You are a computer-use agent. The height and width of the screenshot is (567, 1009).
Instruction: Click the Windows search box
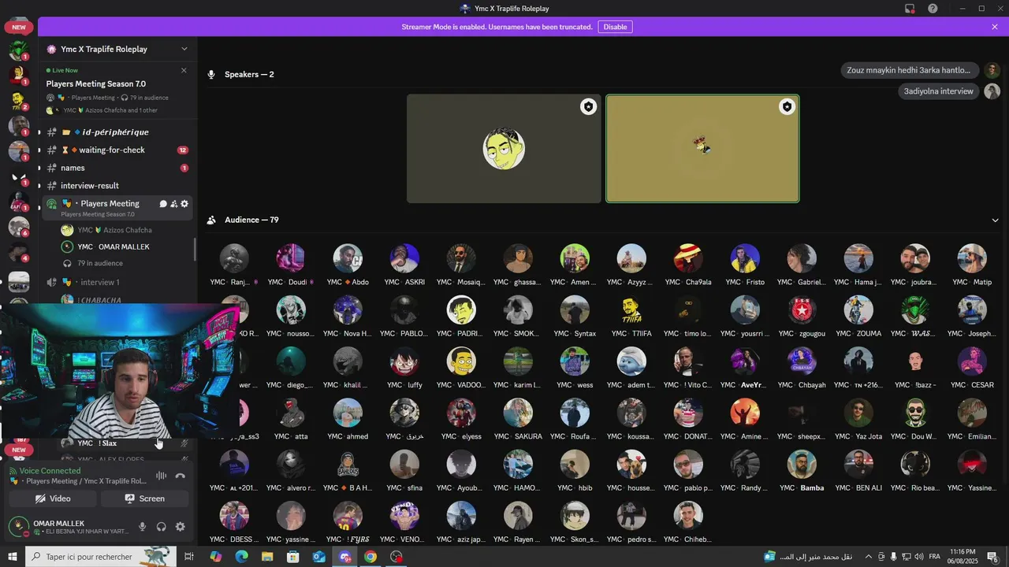pyautogui.click(x=101, y=557)
